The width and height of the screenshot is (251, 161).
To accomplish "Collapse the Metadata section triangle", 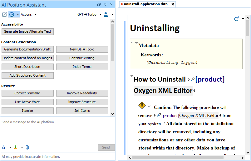I will tap(136, 43).
